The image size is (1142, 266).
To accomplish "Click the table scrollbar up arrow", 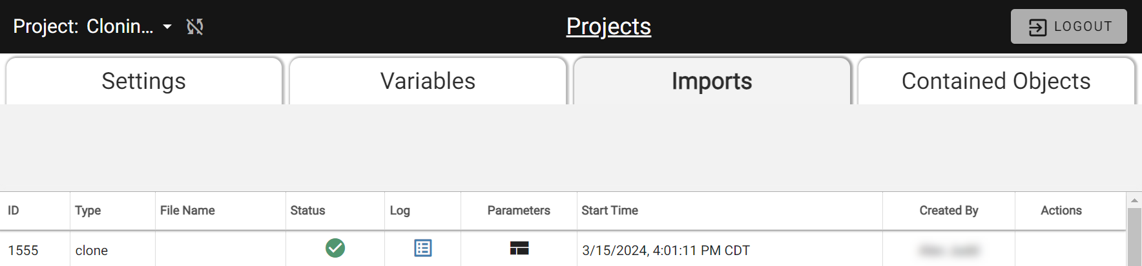I will tap(1134, 200).
